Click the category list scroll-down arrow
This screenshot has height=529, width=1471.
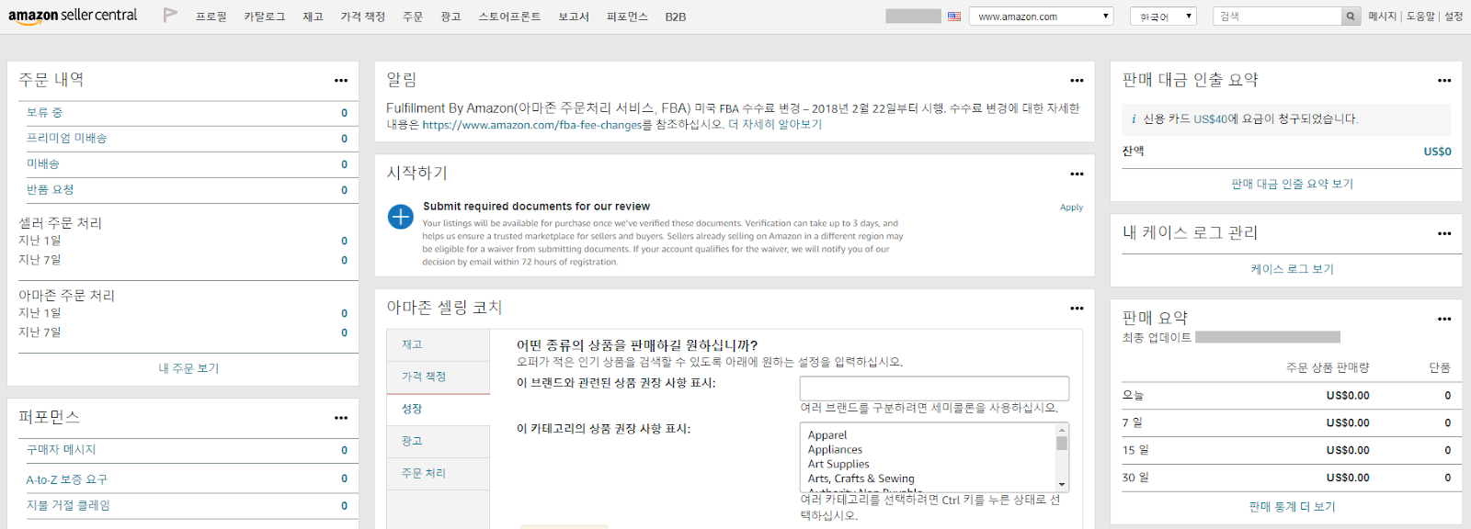coord(1062,485)
